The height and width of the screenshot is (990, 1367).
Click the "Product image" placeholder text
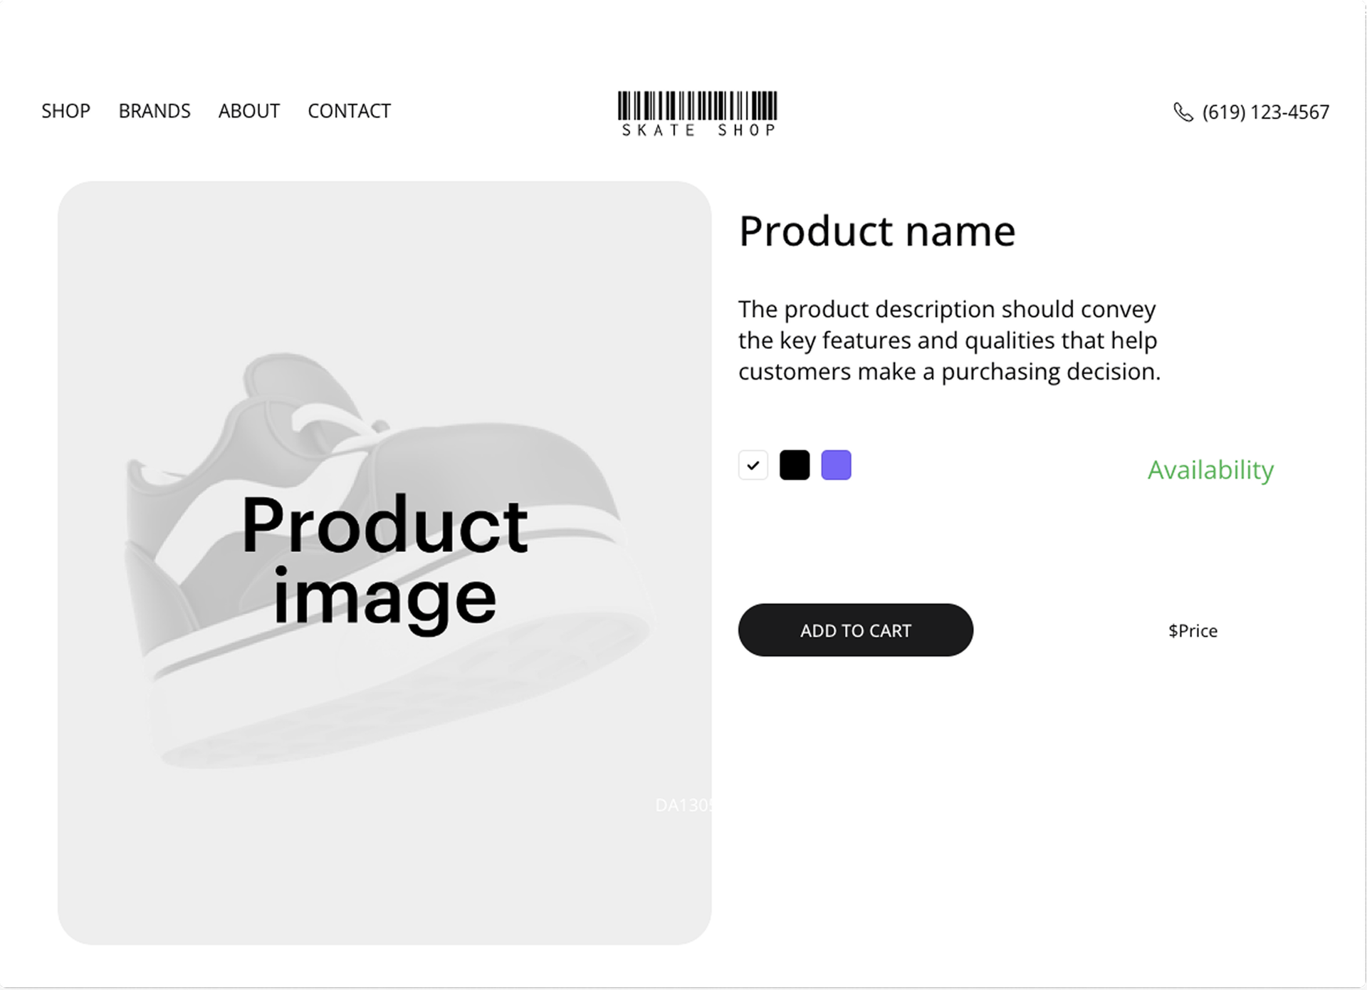(384, 561)
